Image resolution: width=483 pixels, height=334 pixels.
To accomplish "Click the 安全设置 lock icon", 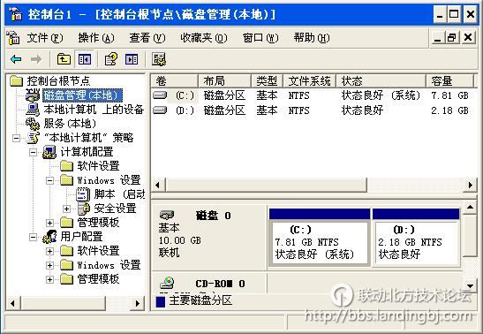I will (83, 209).
